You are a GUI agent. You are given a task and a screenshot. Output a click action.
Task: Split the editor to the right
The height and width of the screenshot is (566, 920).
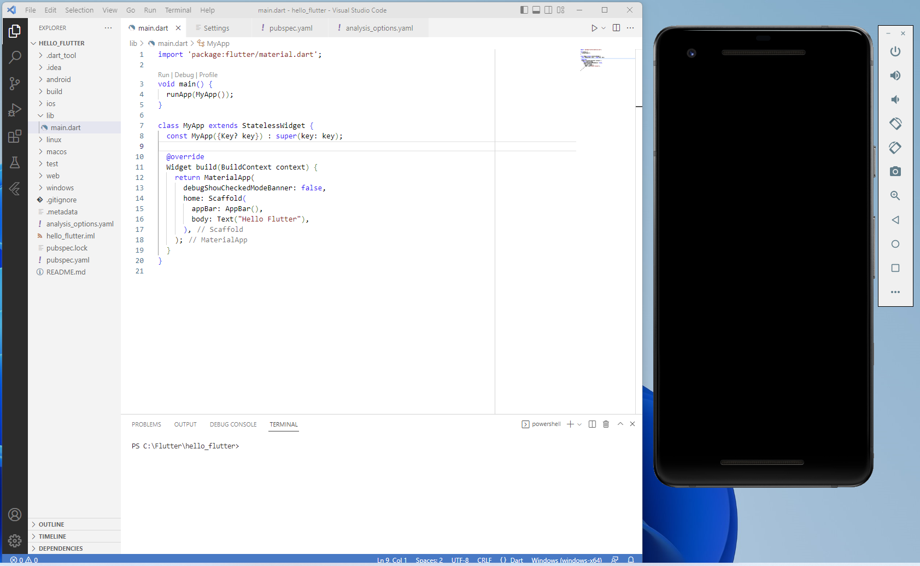point(616,28)
